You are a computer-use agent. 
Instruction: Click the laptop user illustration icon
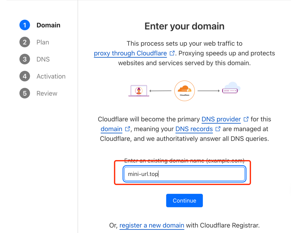point(139,91)
